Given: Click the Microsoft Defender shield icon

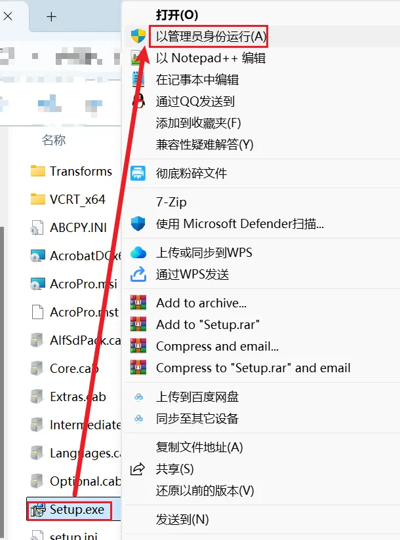Looking at the screenshot, I should pos(138,224).
